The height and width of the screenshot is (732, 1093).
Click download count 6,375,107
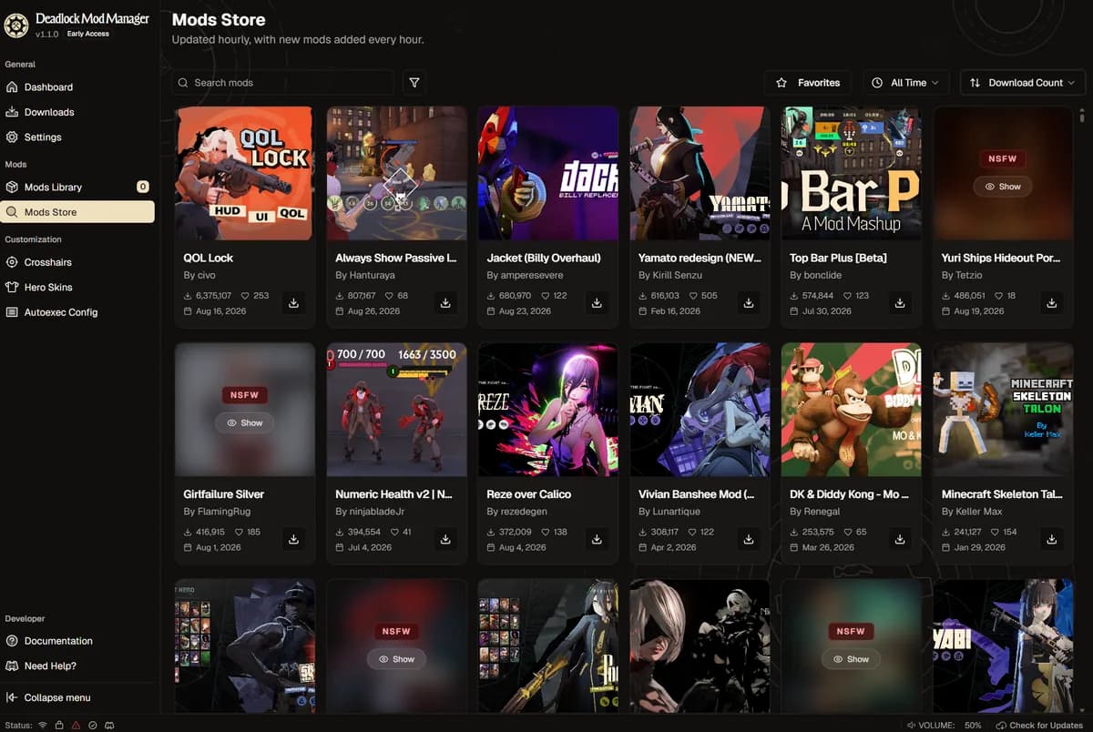pyautogui.click(x=214, y=296)
